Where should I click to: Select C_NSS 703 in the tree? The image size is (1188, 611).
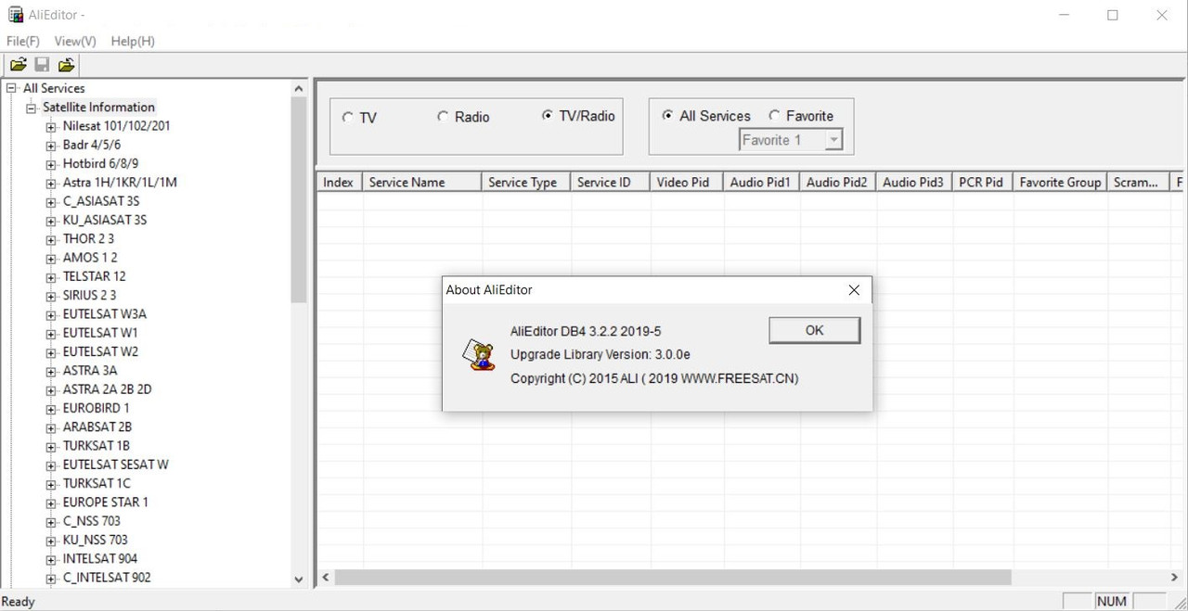pos(92,521)
